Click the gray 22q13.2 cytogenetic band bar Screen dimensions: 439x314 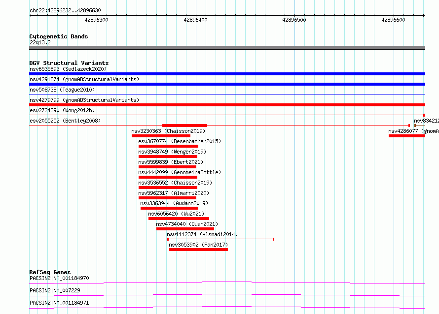tap(227, 48)
